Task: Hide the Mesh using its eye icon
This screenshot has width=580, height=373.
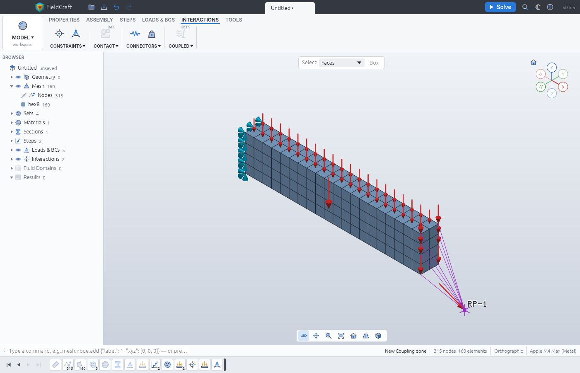Action: tap(18, 86)
